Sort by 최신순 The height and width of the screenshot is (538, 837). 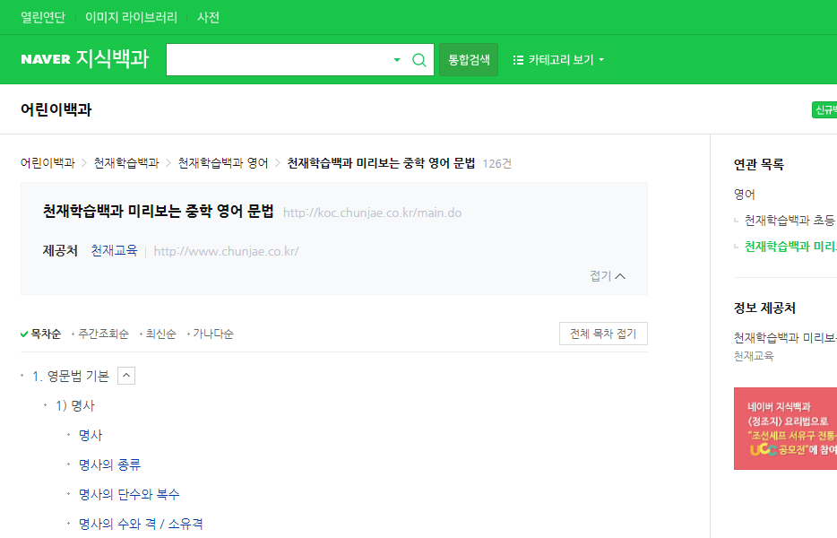click(160, 334)
